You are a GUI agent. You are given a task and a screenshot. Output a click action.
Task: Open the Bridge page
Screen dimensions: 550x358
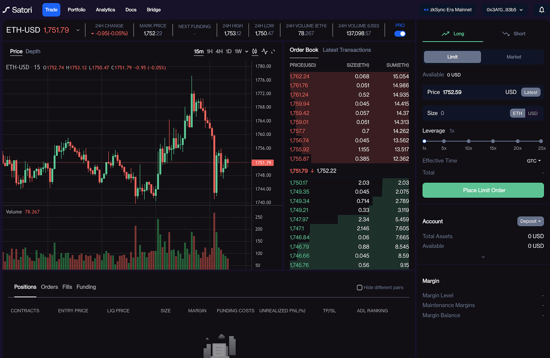click(x=154, y=10)
